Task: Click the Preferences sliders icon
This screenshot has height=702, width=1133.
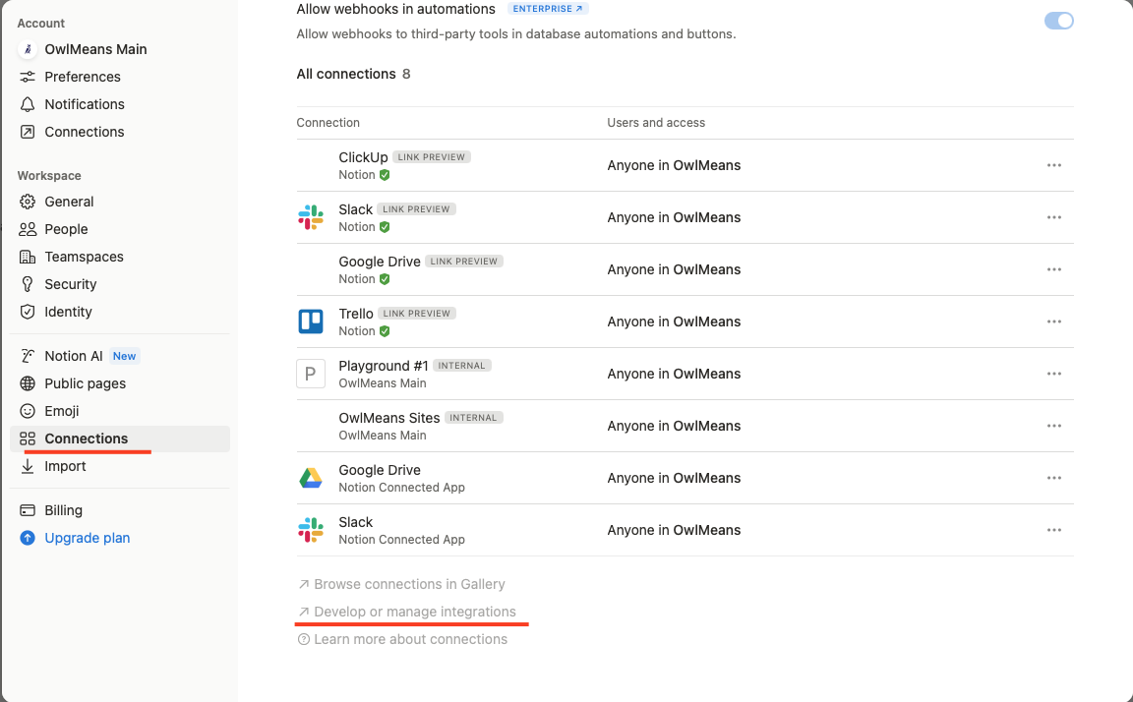Action: 28,77
